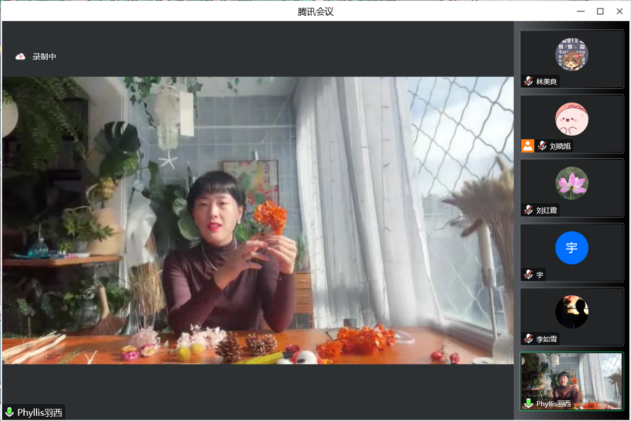This screenshot has height=421, width=631.
Task: Click the Phyllis羽西 name label under main video
Action: tap(40, 413)
